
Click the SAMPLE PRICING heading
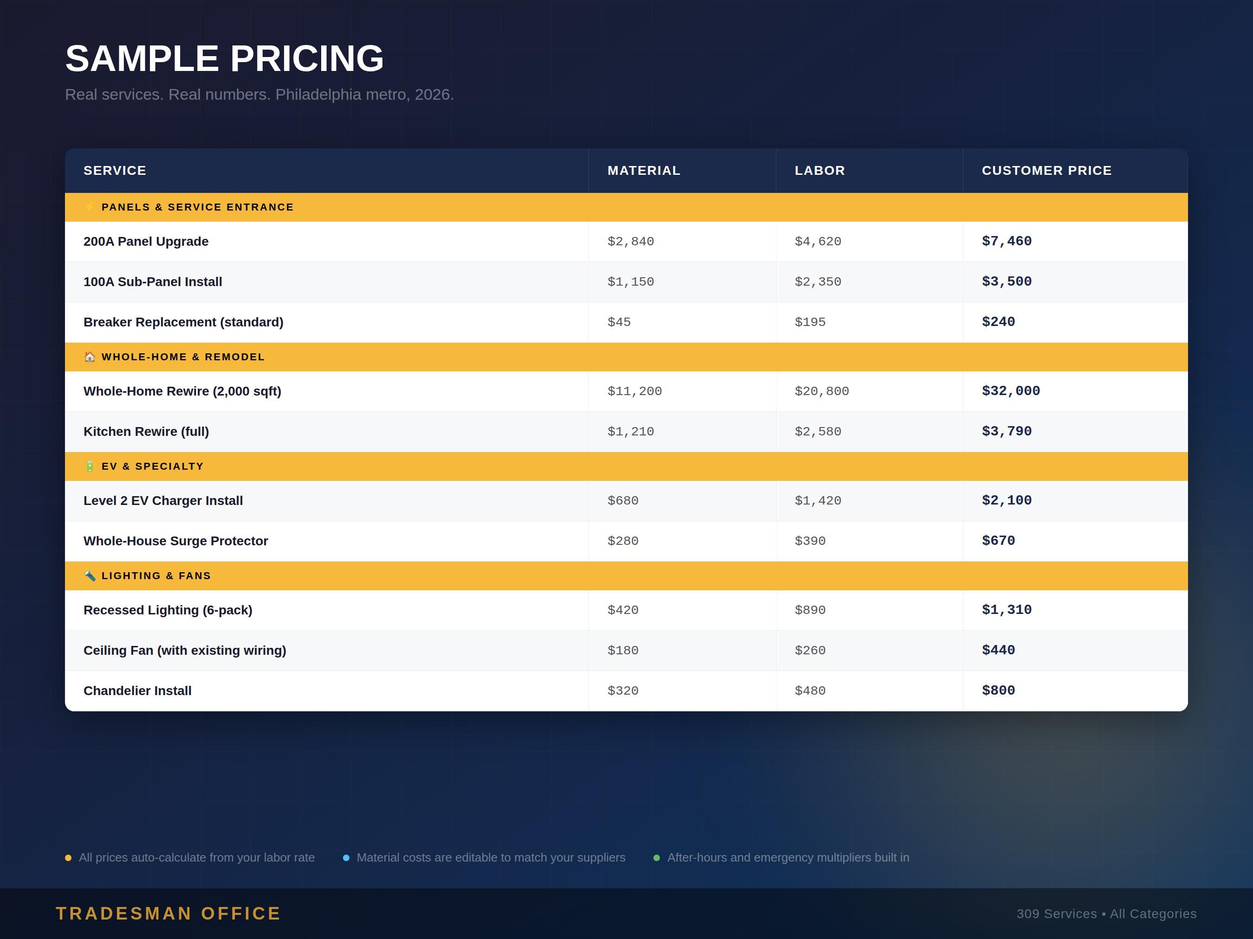[224, 58]
